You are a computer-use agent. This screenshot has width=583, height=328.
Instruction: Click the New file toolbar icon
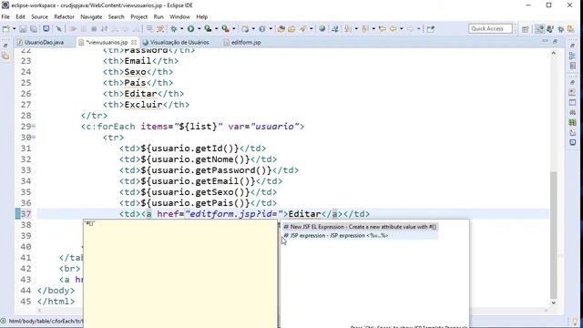6,28
